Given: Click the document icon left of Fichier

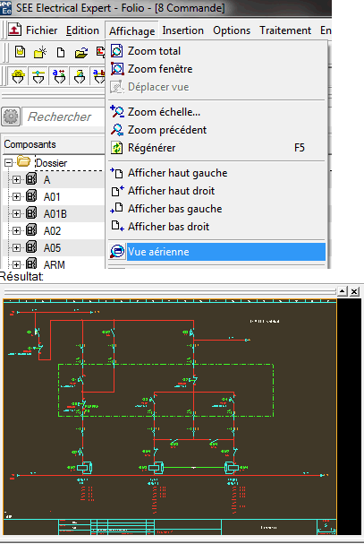Looking at the screenshot, I should pyautogui.click(x=14, y=30).
